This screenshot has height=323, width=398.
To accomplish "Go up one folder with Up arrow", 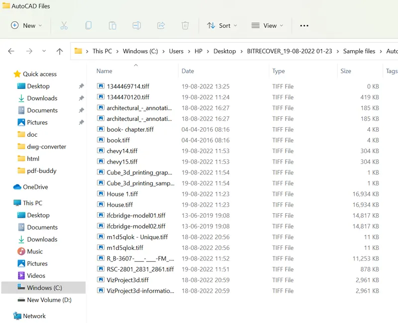I will click(60, 51).
